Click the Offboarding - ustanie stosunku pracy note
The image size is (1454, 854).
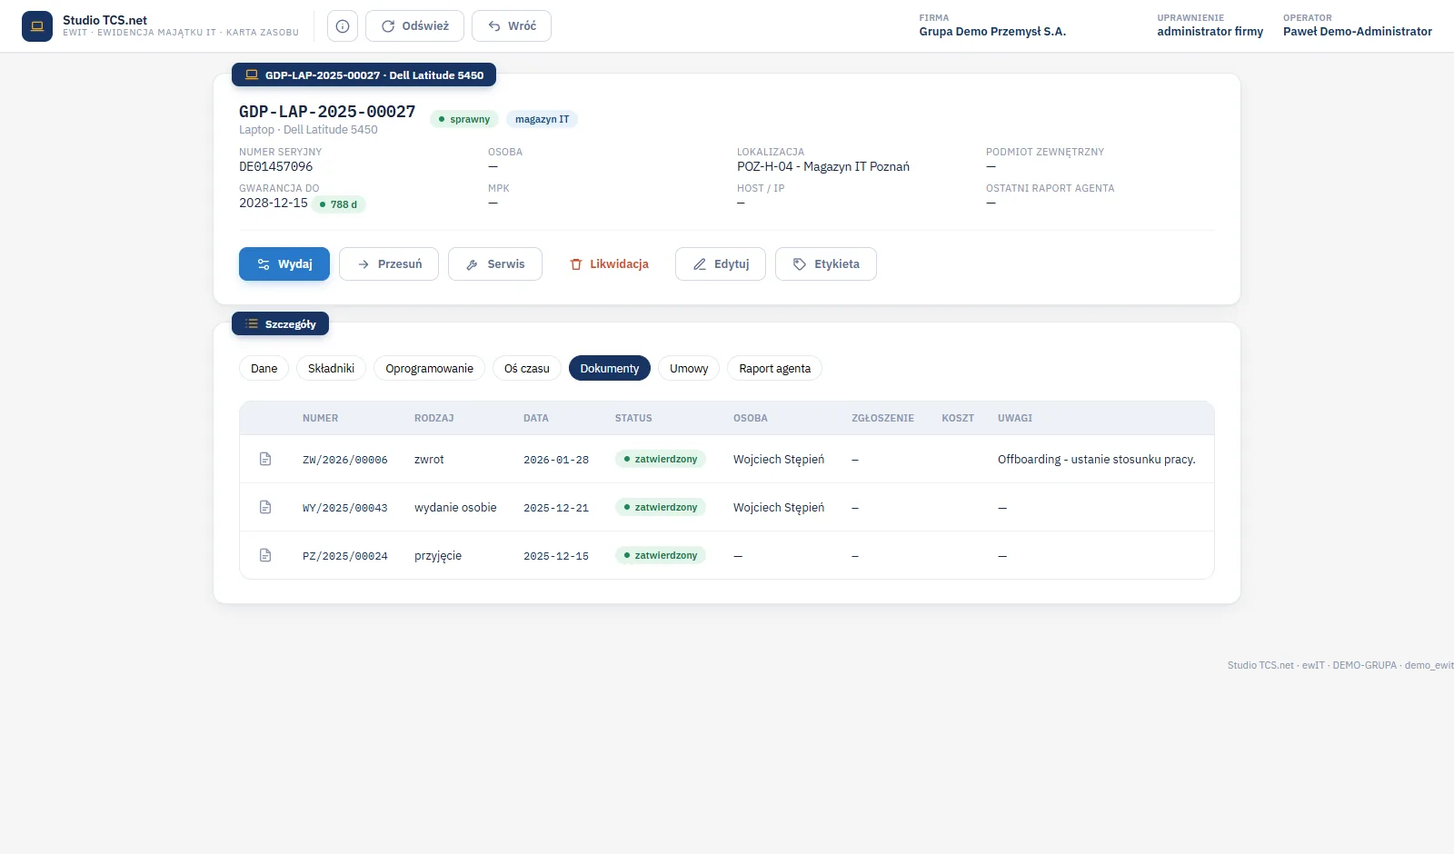1097,460
